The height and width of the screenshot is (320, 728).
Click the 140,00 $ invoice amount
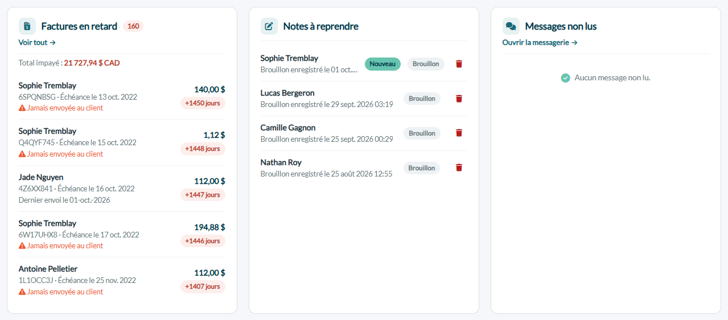(209, 89)
